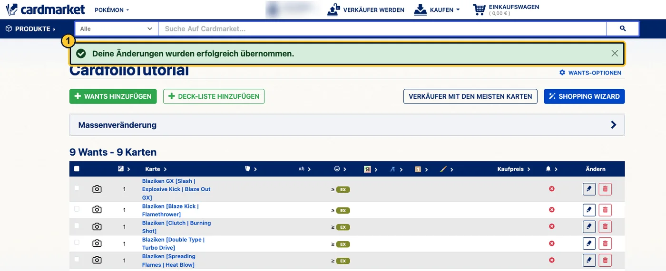Delete the Blaziken GX want
This screenshot has height=271, width=666.
point(605,189)
